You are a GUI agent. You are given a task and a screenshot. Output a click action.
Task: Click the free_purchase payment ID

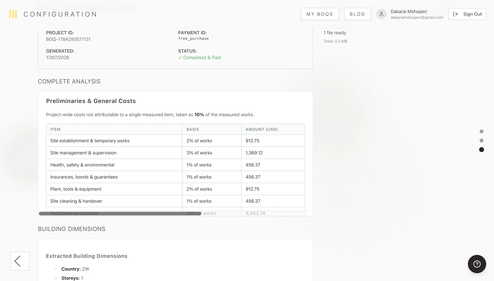click(193, 39)
